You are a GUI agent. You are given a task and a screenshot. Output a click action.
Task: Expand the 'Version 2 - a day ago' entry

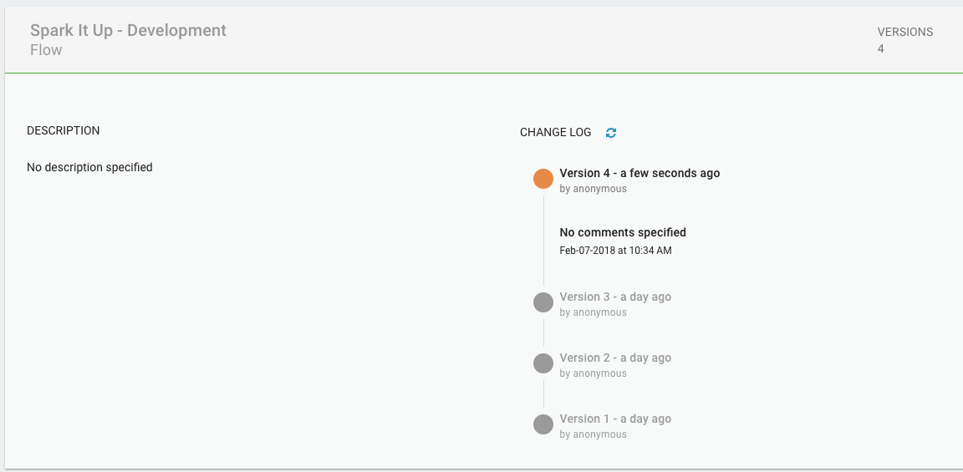tap(615, 358)
